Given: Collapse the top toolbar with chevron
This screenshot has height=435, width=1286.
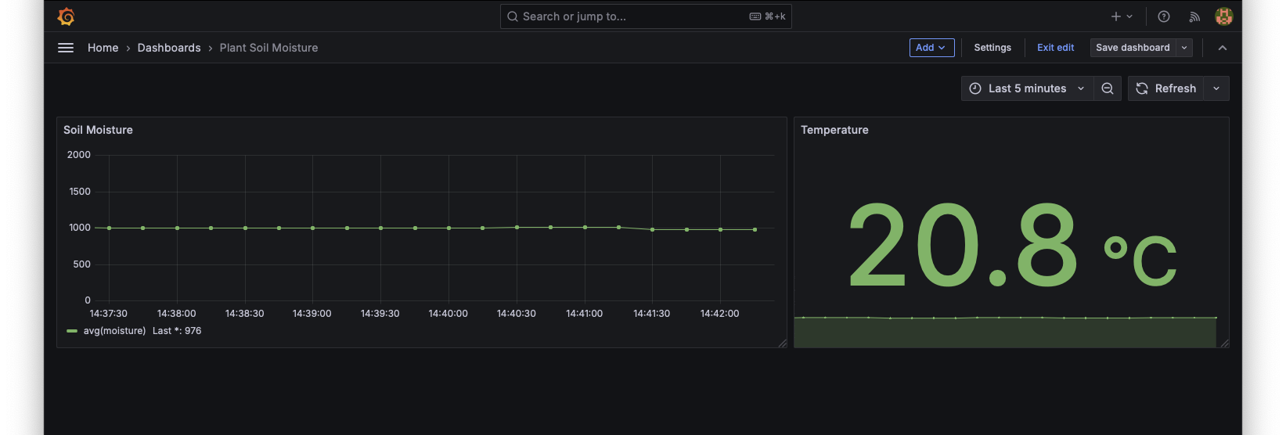Looking at the screenshot, I should click(x=1223, y=48).
